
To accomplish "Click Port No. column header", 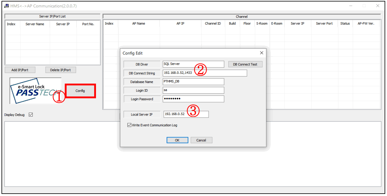I will (88, 24).
